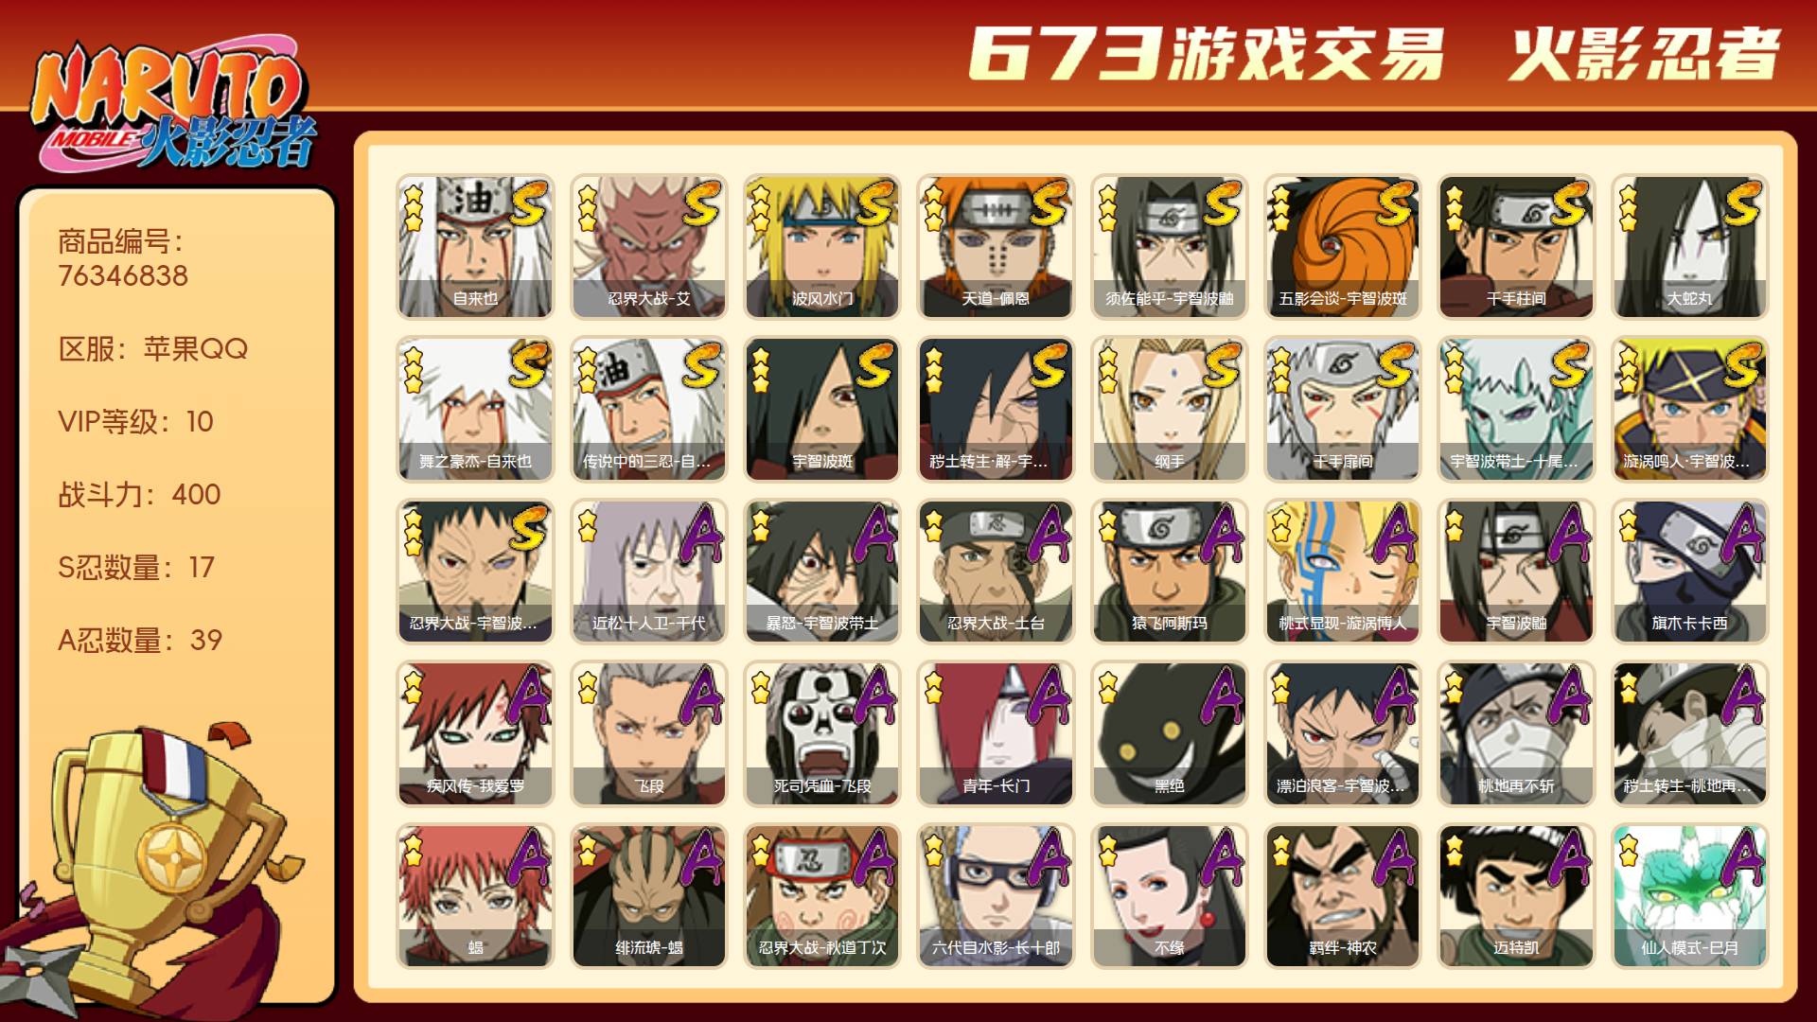Image resolution: width=1817 pixels, height=1022 pixels.
Task: Click the 不缘 character thumbnail
Action: point(1169,896)
